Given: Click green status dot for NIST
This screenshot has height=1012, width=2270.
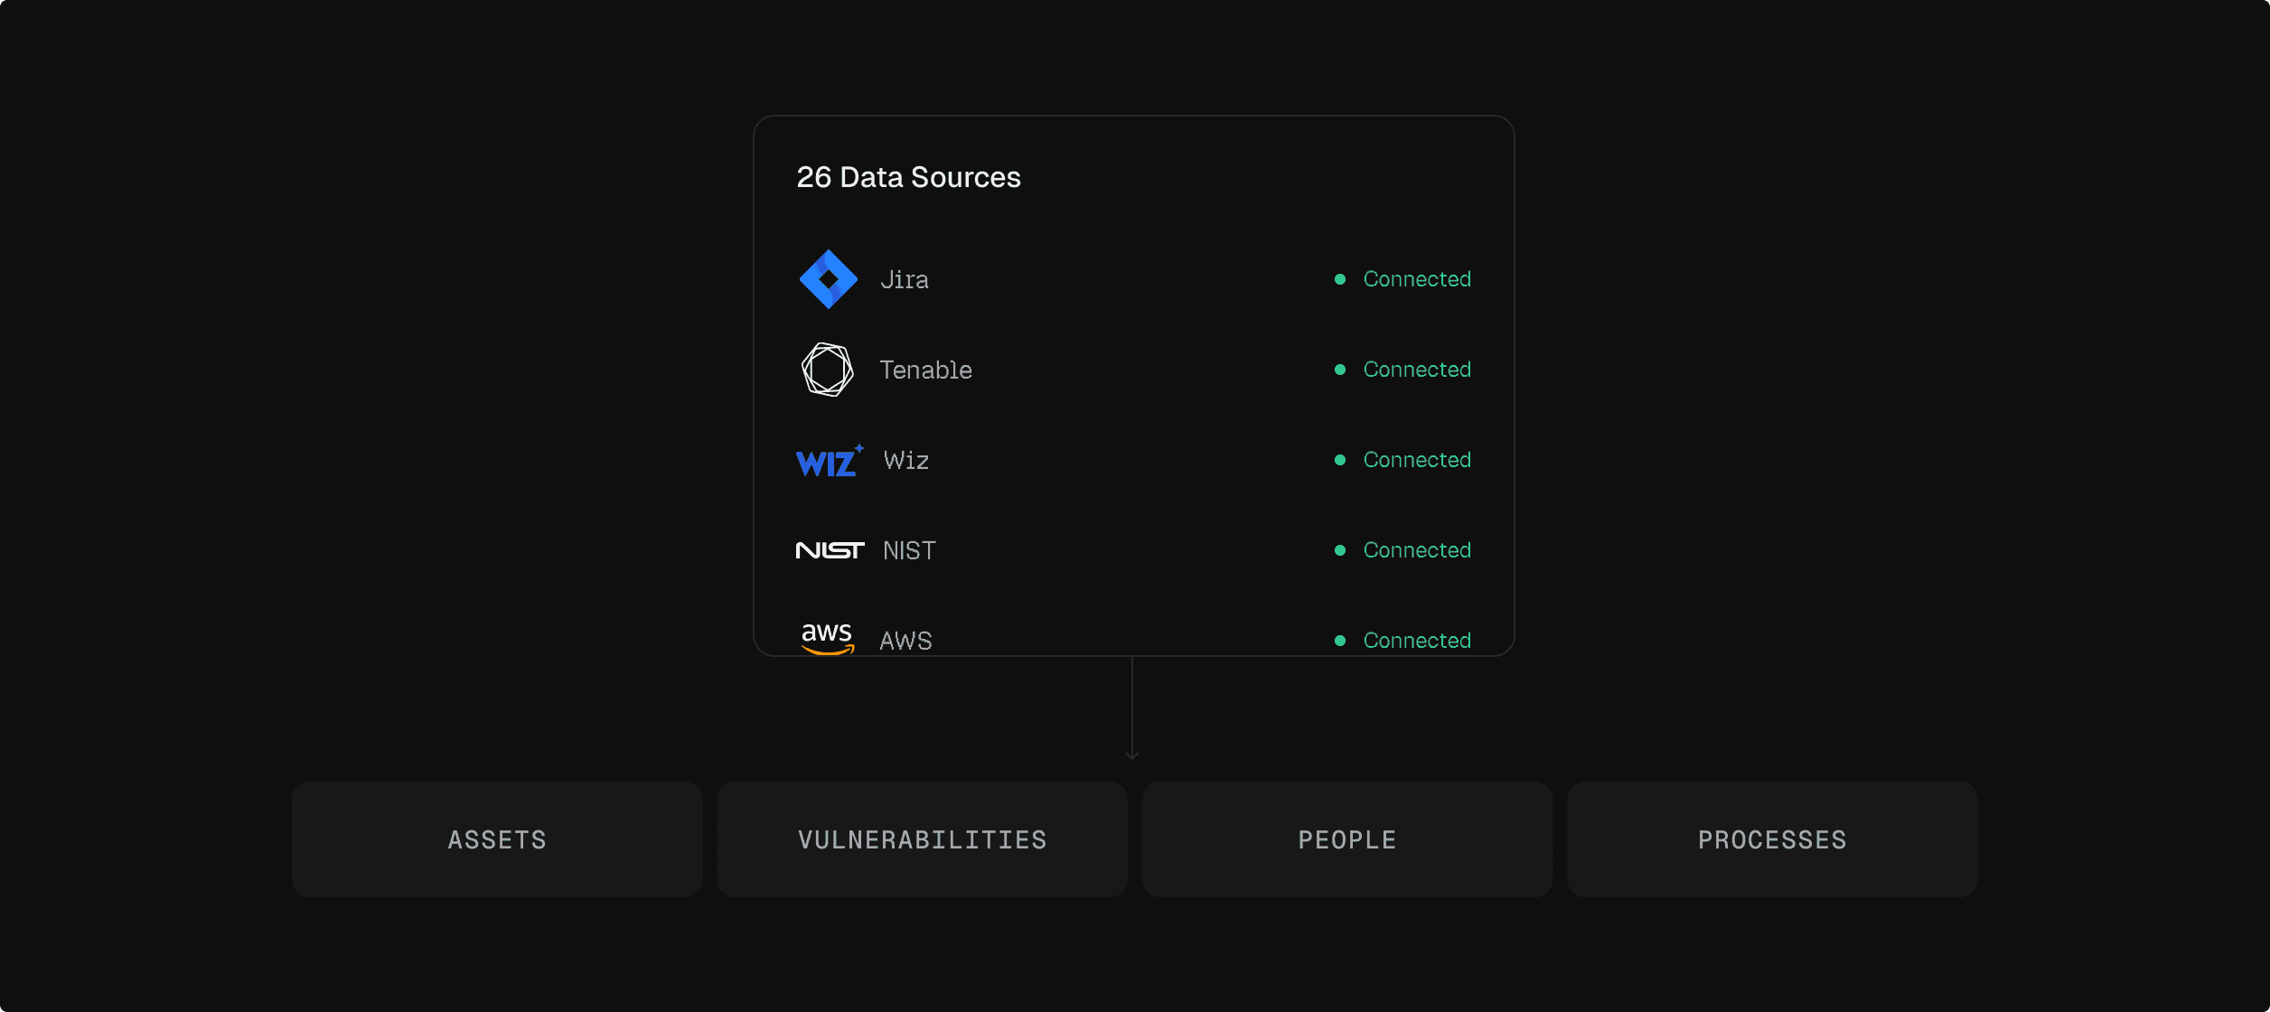Looking at the screenshot, I should (x=1340, y=550).
